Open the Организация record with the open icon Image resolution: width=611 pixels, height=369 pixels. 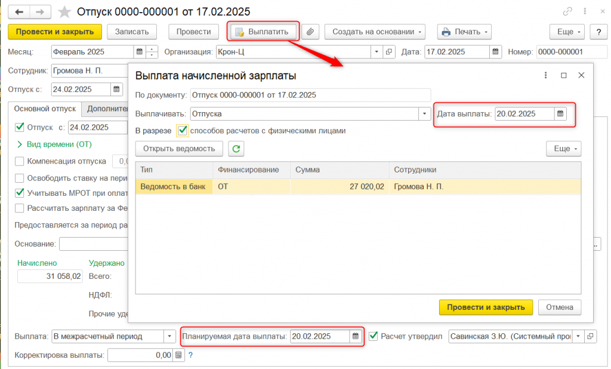[389, 51]
